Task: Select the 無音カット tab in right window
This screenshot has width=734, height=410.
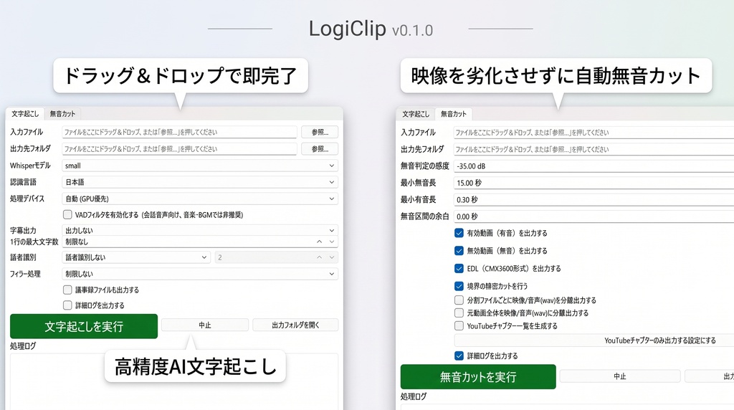Action: pos(453,114)
